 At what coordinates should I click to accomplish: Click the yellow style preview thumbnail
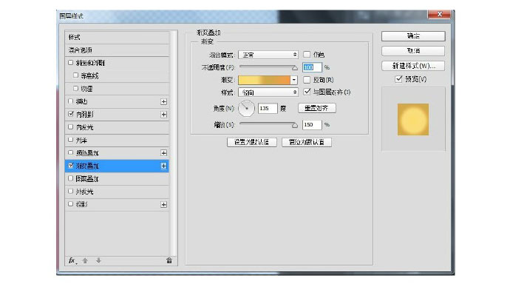coord(413,119)
